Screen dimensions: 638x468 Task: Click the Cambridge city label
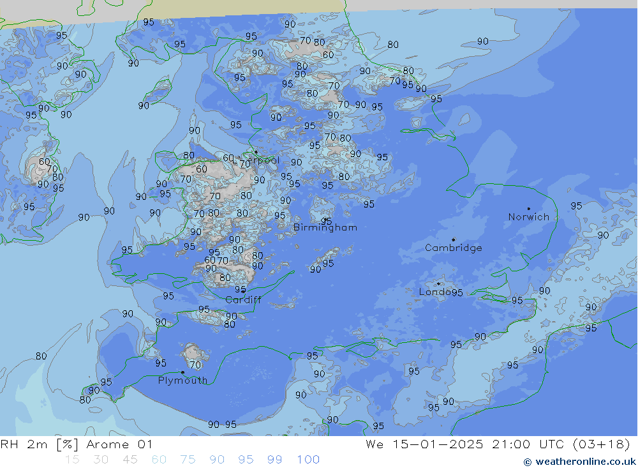(453, 248)
